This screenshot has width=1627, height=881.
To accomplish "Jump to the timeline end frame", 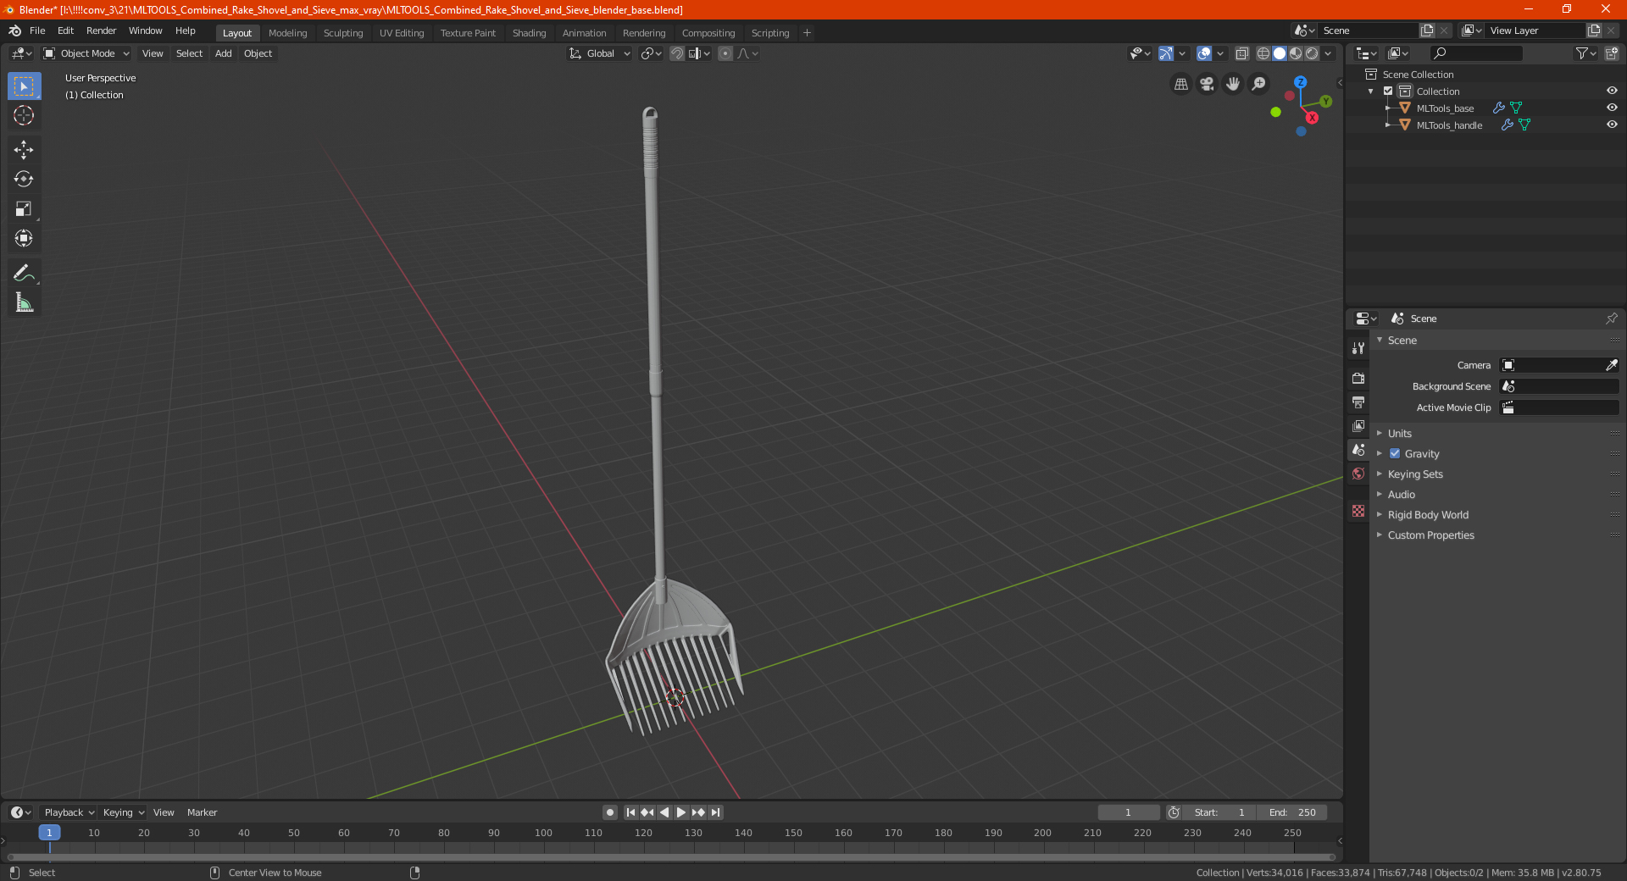I will [x=716, y=812].
